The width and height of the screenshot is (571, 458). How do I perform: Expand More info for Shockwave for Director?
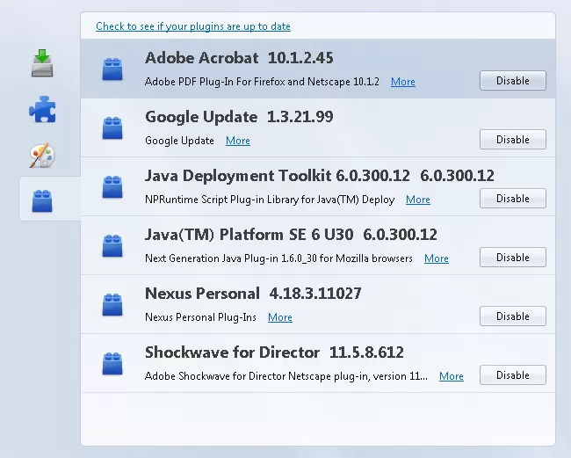click(x=452, y=376)
